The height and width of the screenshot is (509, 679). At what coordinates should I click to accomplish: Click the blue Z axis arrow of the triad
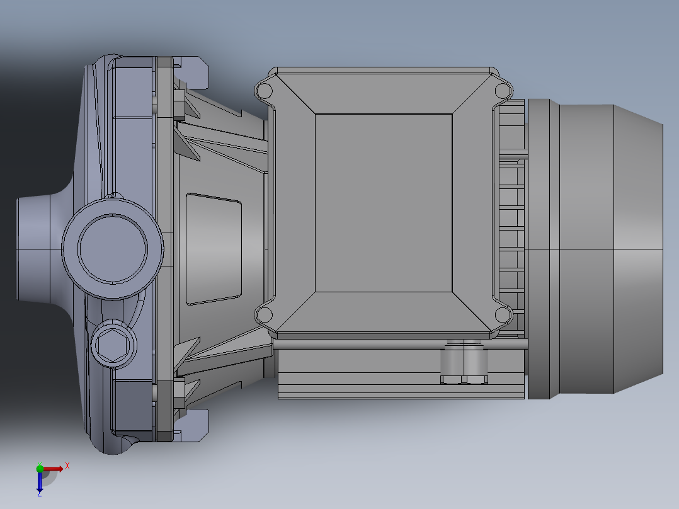(40, 482)
